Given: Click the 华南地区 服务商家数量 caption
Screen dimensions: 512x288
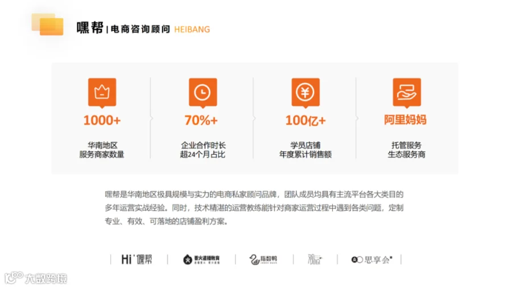Looking at the screenshot, I should point(102,150).
